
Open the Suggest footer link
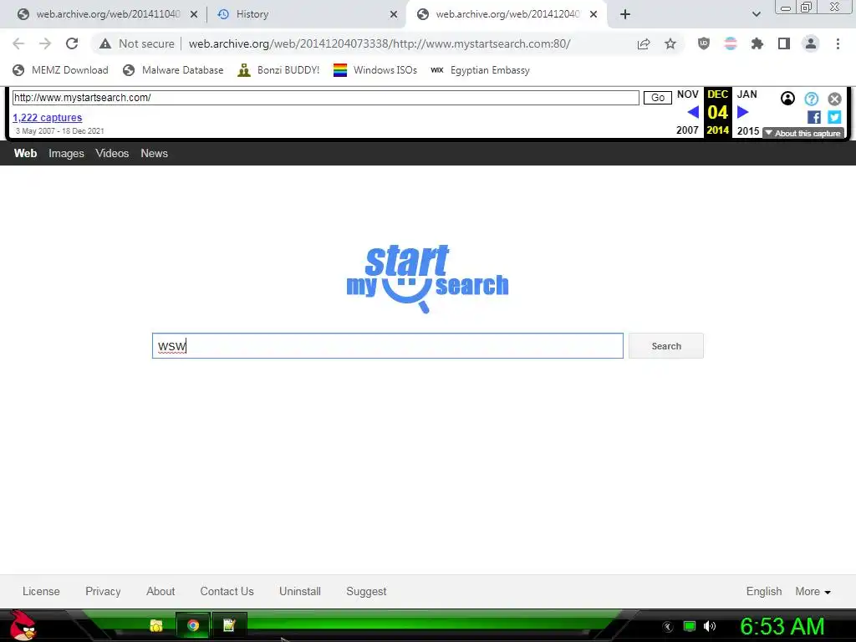click(x=366, y=591)
